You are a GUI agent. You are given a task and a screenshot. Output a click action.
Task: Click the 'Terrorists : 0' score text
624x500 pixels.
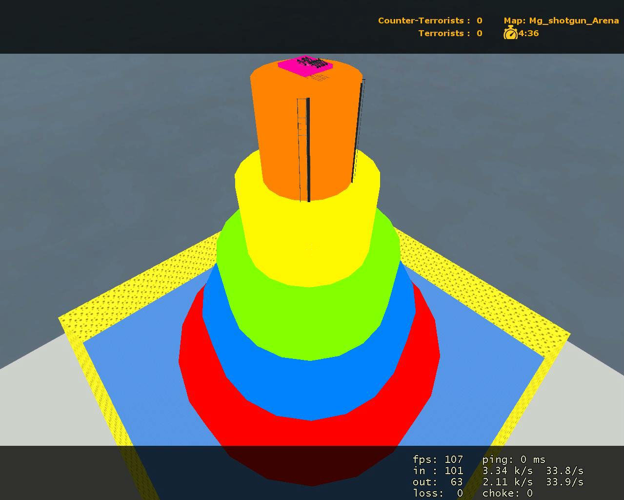(450, 33)
